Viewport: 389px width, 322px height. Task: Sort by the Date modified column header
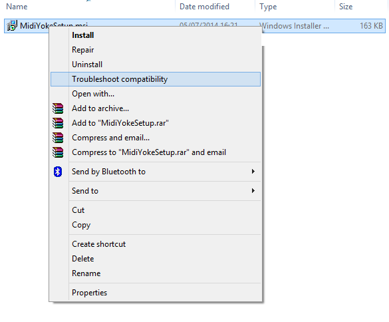pyautogui.click(x=204, y=7)
